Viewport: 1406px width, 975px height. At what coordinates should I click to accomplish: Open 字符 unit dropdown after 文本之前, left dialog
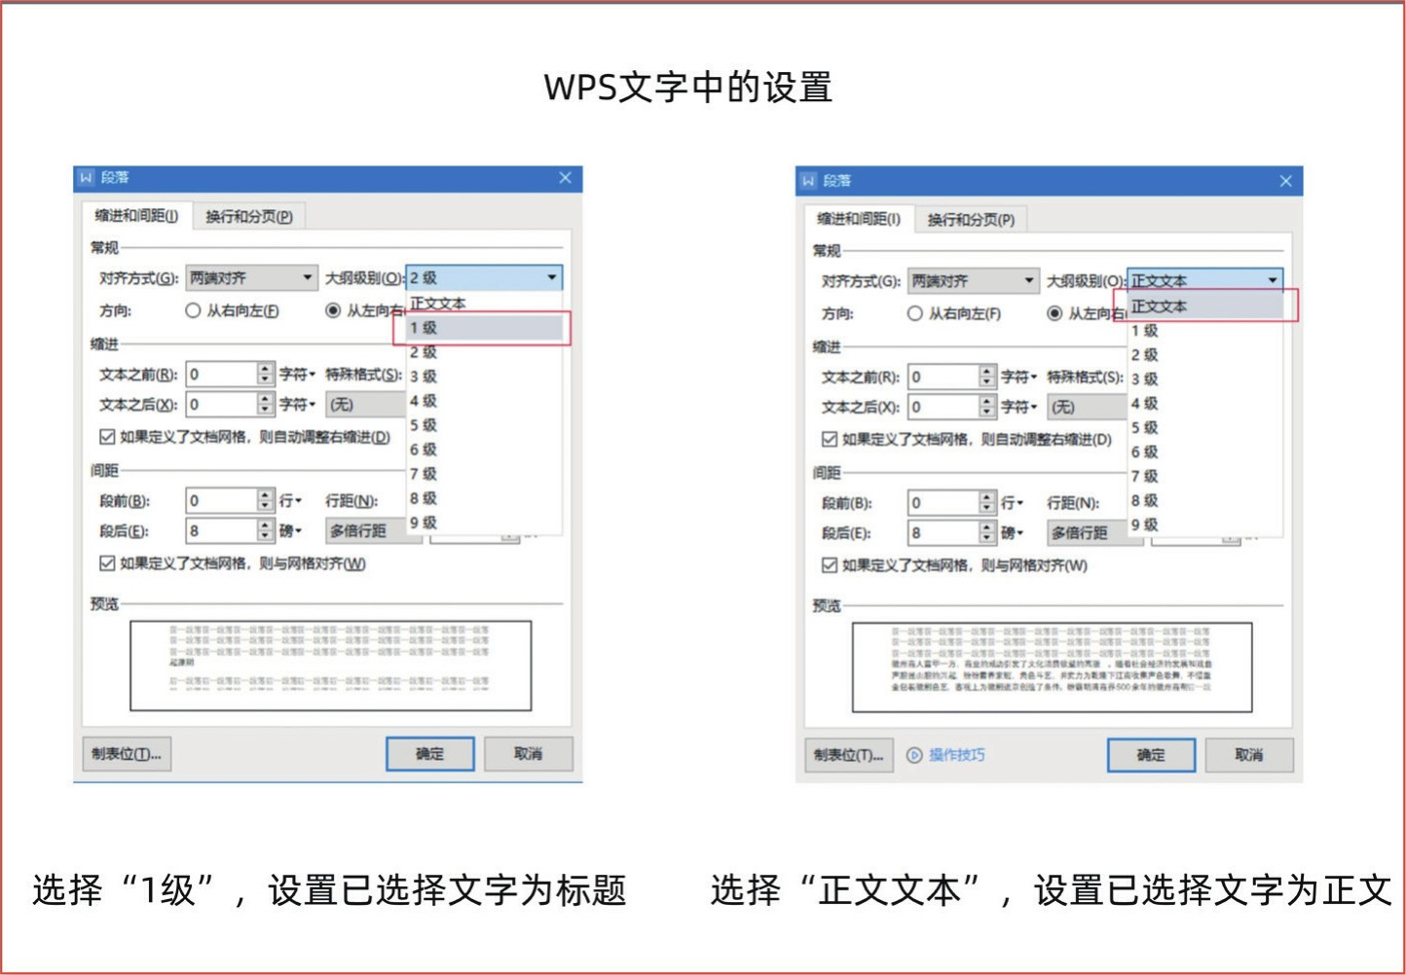[x=298, y=374]
